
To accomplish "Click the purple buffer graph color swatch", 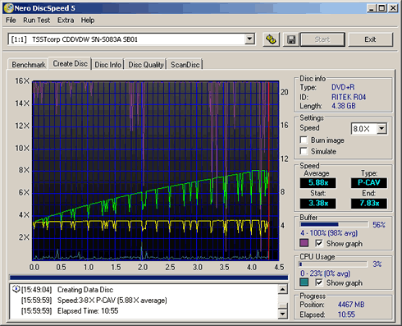I will coord(304,243).
